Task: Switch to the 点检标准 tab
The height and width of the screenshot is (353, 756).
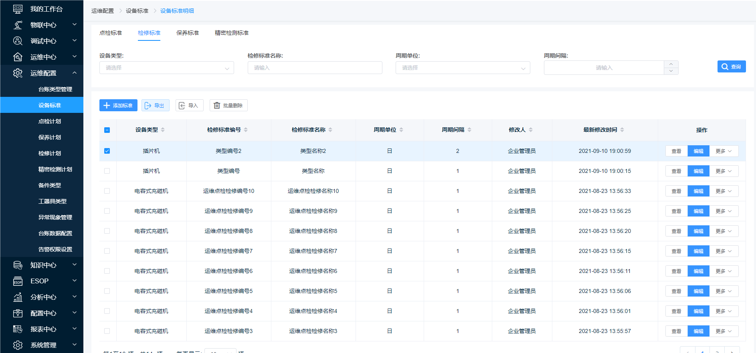Action: (x=111, y=33)
